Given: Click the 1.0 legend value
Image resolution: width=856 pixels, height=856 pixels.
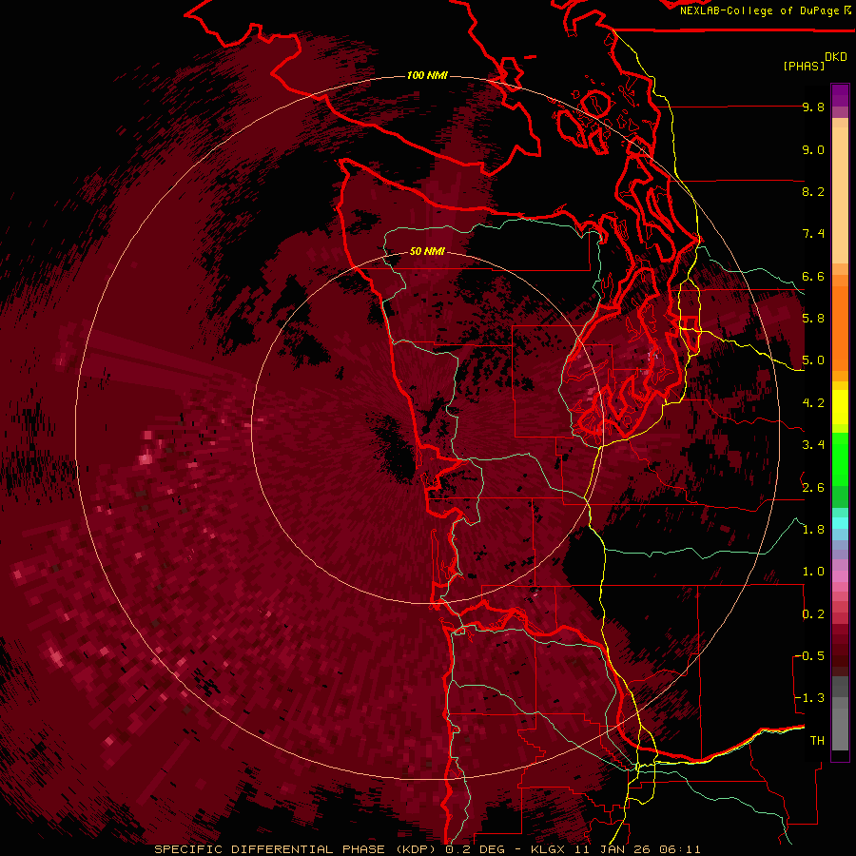Looking at the screenshot, I should [813, 572].
